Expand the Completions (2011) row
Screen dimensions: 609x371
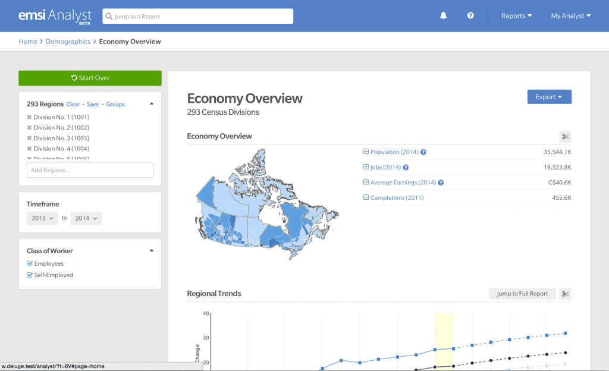(366, 197)
